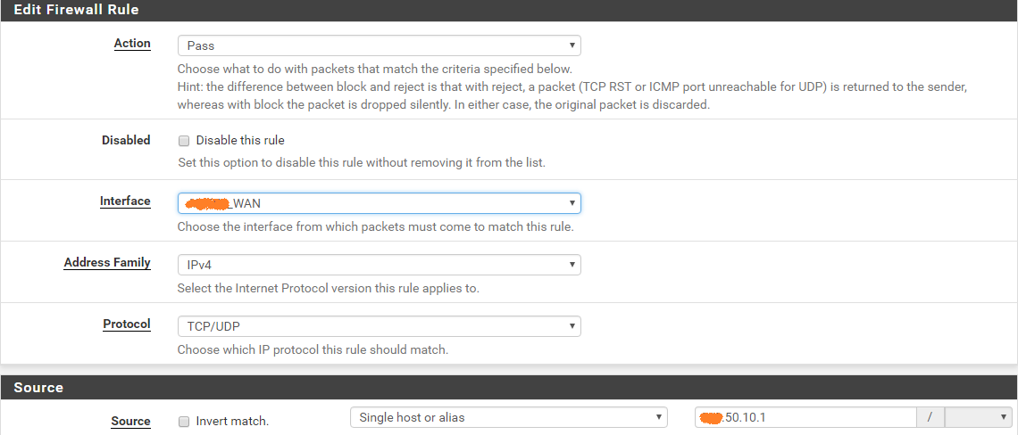This screenshot has height=435, width=1018.
Task: Click the Edit Firewall Rule panel header
Action: tap(509, 11)
